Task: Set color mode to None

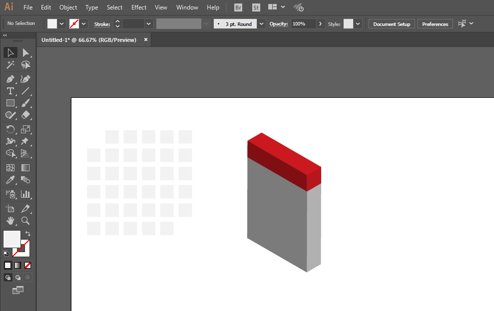Action: [28, 265]
